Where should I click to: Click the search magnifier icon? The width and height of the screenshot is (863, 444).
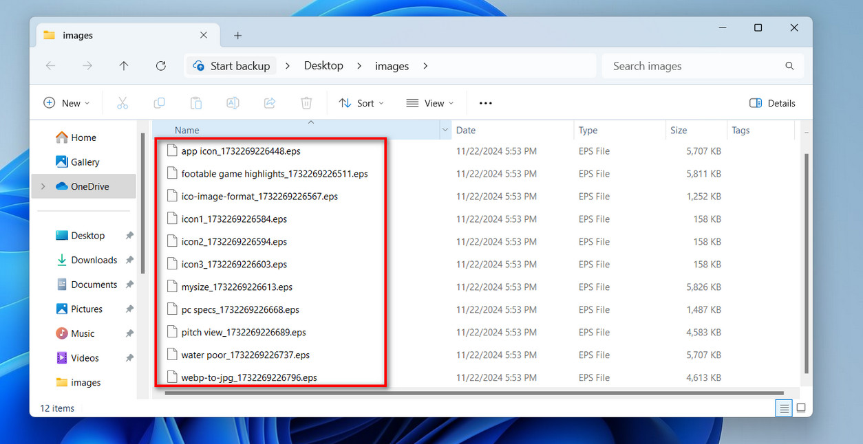click(789, 66)
